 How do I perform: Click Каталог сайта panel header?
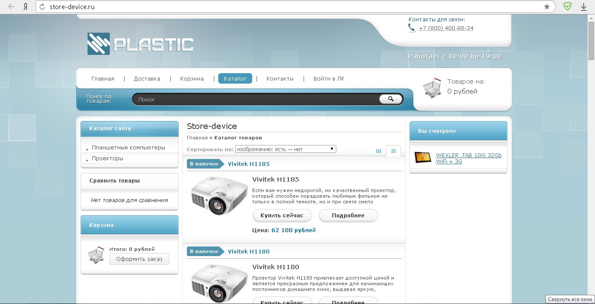[129, 128]
